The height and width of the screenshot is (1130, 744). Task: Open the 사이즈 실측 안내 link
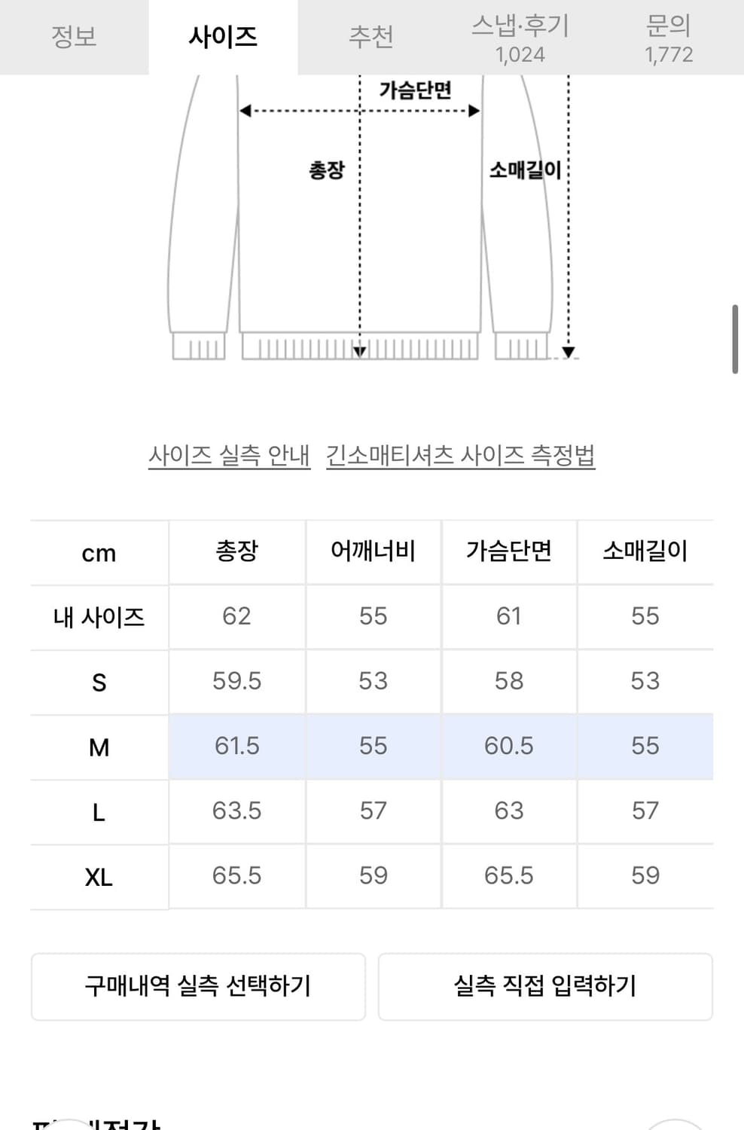tap(230, 454)
